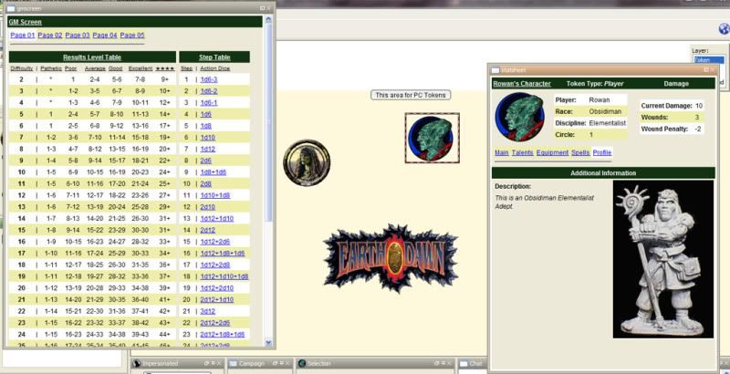Click the Campaign panel icon
The height and width of the screenshot is (374, 730).
pos(233,363)
